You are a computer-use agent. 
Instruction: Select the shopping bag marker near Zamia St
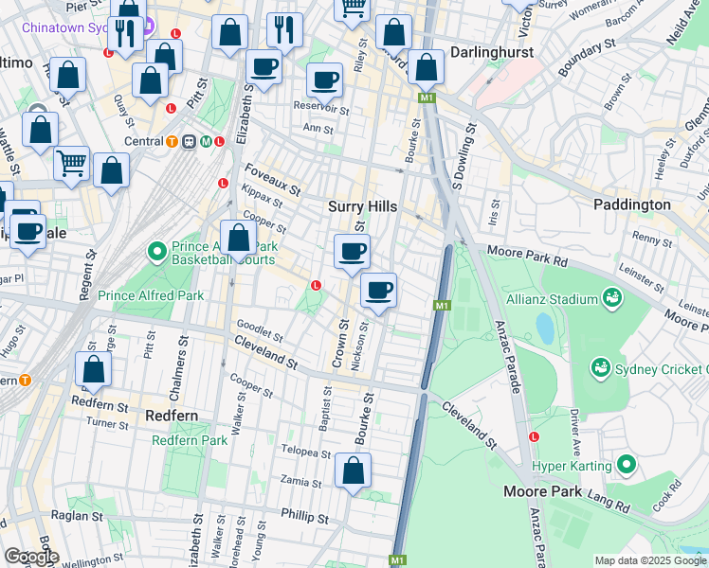(353, 470)
